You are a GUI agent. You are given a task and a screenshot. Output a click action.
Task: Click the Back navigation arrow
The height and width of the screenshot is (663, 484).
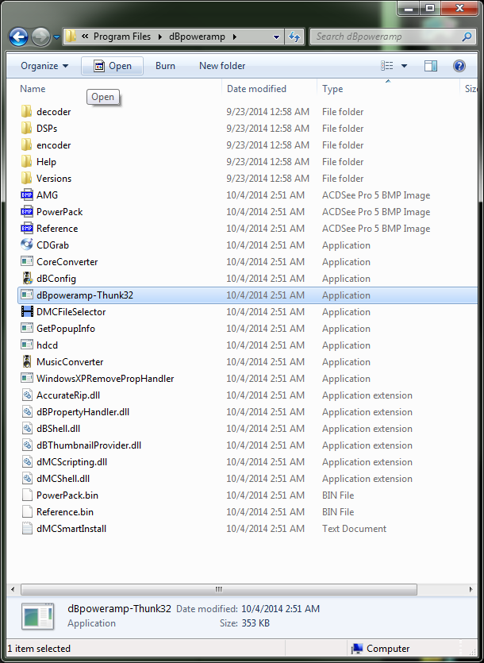point(18,37)
